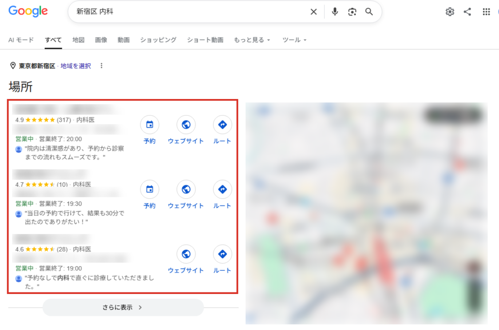The width and height of the screenshot is (499, 330).
Task: Click review text 院内は清潔感があり
Action: pos(75,153)
